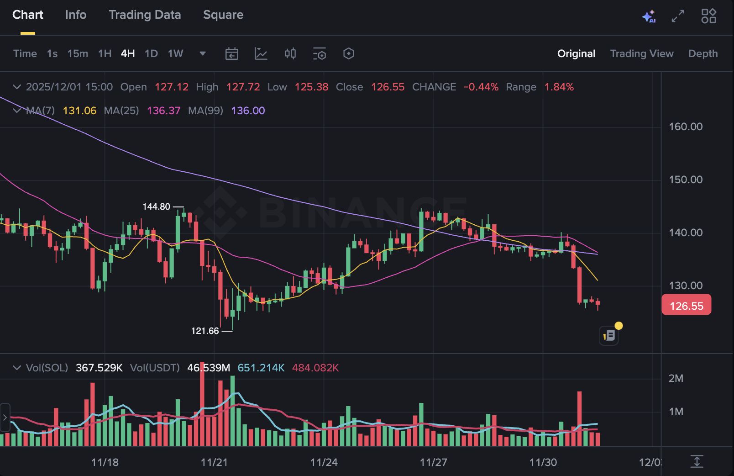The image size is (734, 476).
Task: Switch to the Trading Data tab
Action: (x=145, y=15)
